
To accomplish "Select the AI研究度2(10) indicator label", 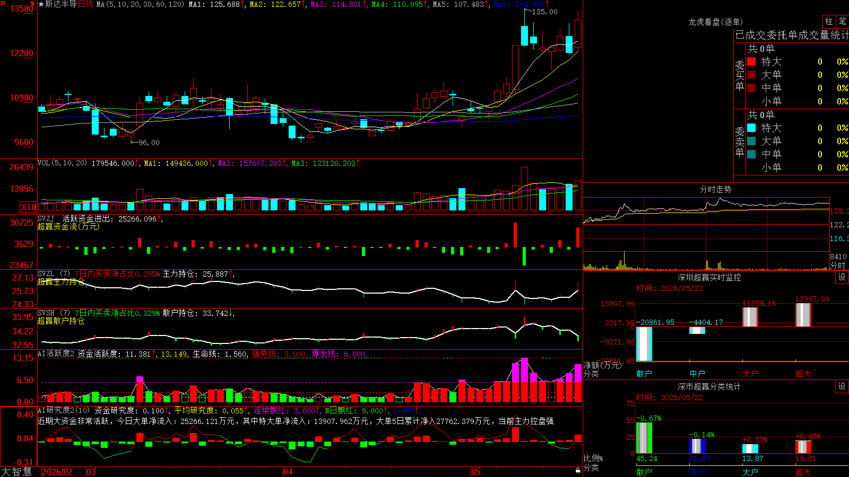I will (x=64, y=410).
